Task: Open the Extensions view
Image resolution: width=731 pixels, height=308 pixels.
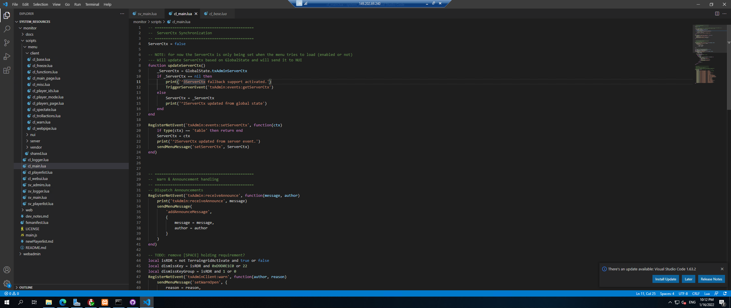Action: tap(7, 70)
